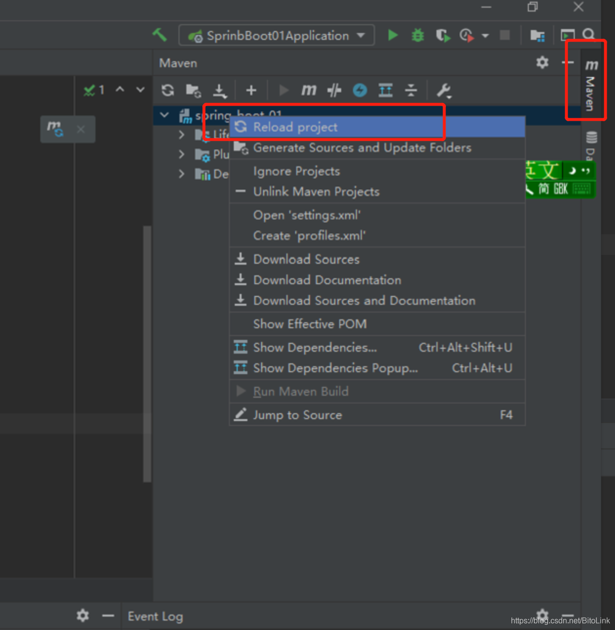
Task: Toggle Offline Mode lightning icon
Action: coord(360,90)
